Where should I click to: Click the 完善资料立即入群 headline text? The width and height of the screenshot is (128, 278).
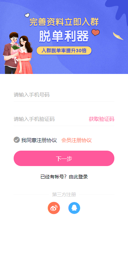[x=64, y=22]
